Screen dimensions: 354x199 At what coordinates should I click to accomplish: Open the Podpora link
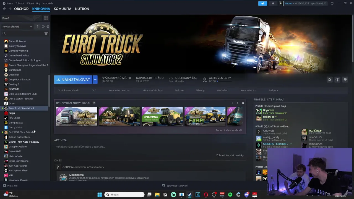point(273,90)
